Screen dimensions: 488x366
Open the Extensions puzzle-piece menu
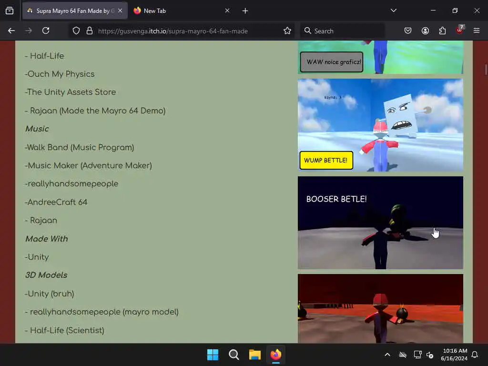pyautogui.click(x=442, y=31)
